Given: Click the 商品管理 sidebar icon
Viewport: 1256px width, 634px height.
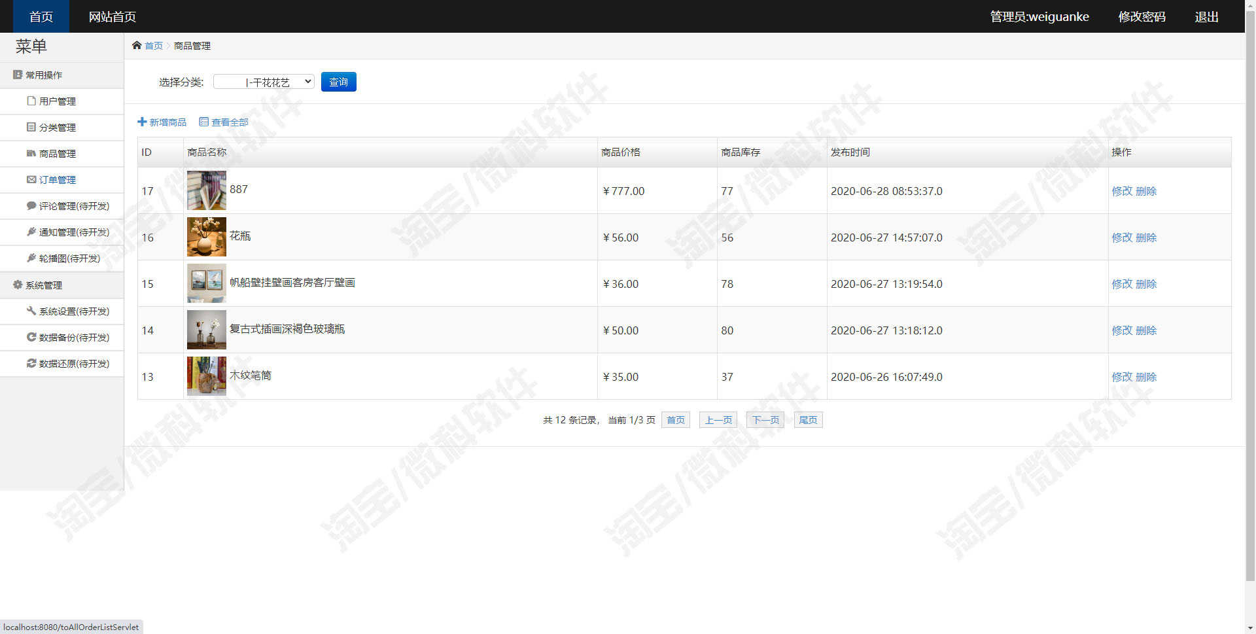Looking at the screenshot, I should 31,153.
